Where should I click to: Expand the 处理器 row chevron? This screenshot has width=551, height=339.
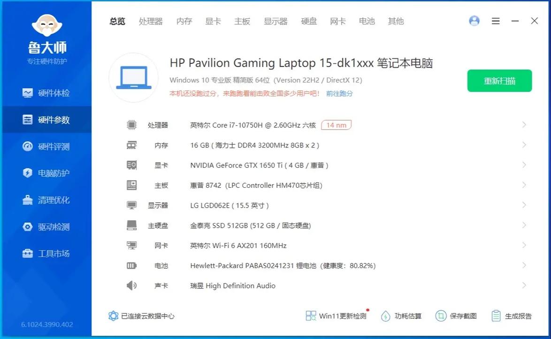(524, 124)
